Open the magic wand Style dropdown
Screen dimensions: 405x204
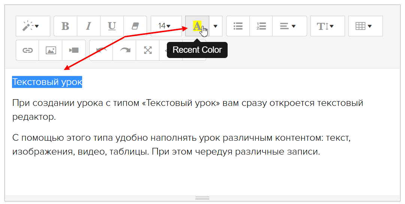coord(33,26)
